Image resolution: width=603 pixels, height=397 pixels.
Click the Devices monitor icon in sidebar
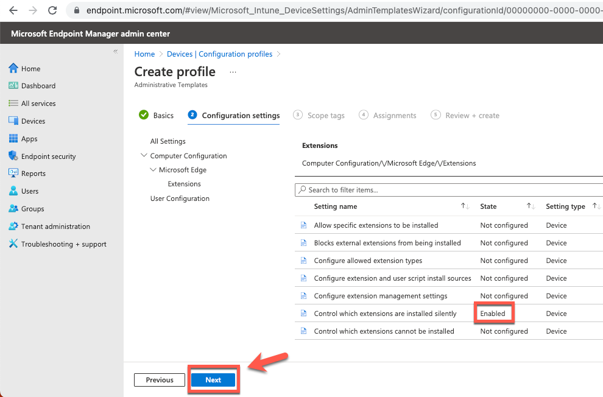pyautogui.click(x=13, y=121)
